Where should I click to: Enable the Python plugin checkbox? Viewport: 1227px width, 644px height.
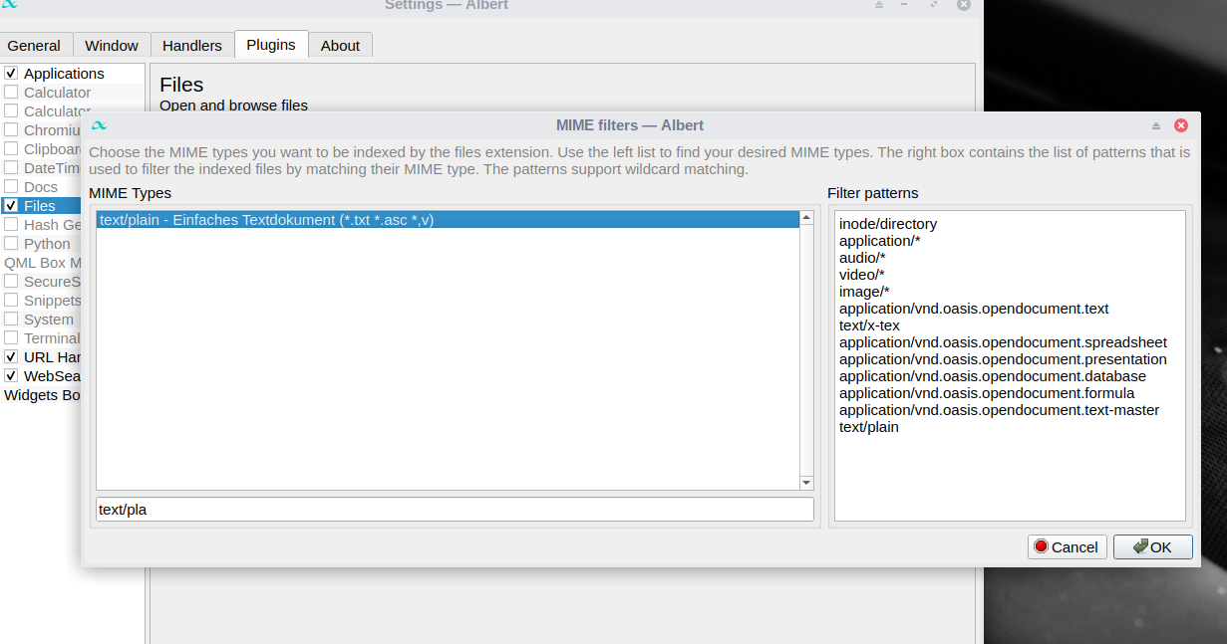coord(11,244)
